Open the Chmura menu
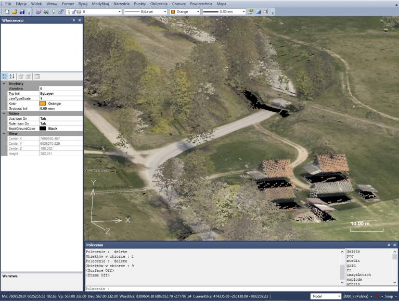The image size is (399, 301). click(x=178, y=4)
